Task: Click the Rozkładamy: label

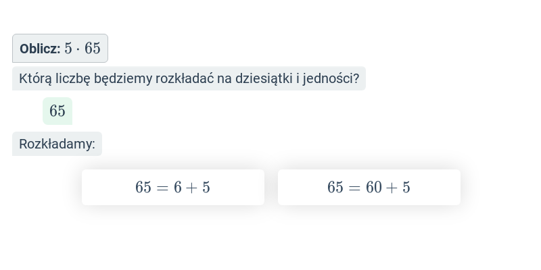Action: click(57, 144)
